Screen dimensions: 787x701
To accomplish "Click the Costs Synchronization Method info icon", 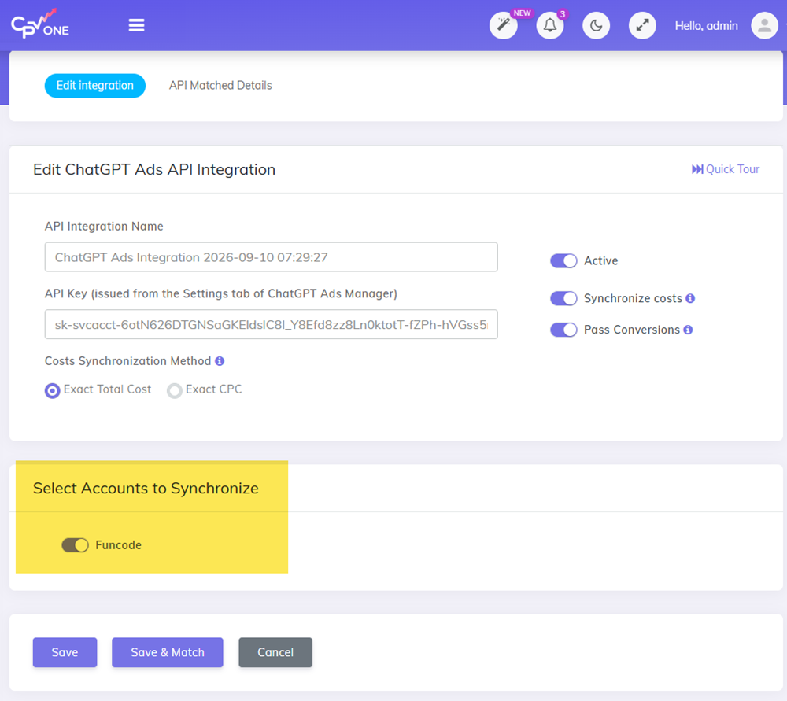I will click(x=220, y=361).
